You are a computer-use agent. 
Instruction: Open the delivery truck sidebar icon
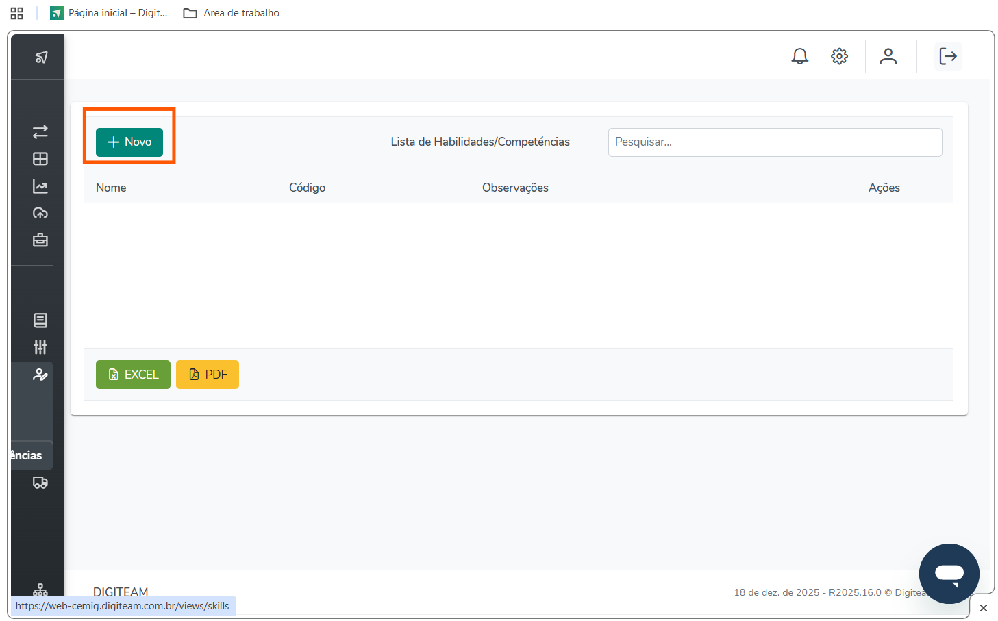pyautogui.click(x=40, y=483)
